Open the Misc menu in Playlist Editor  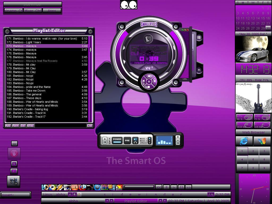click(x=30, y=125)
